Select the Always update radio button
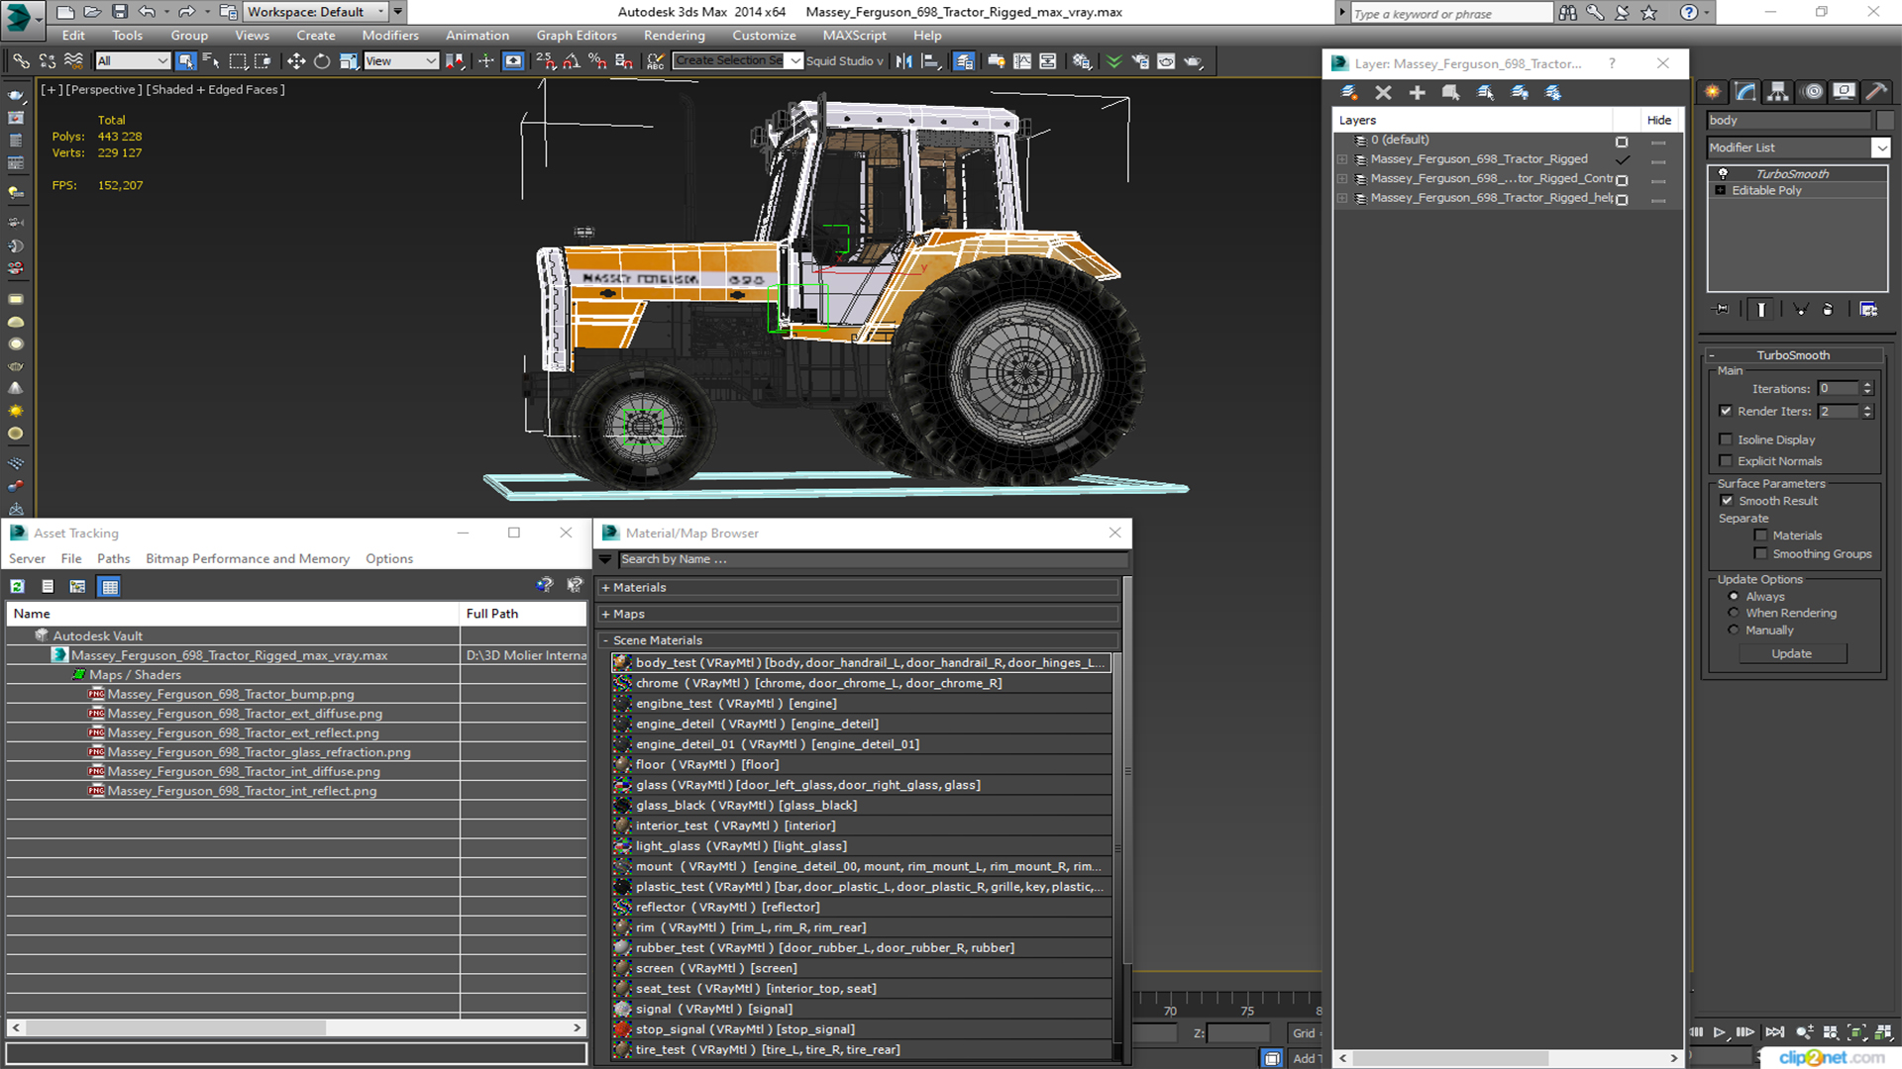The image size is (1902, 1069). pyautogui.click(x=1734, y=597)
